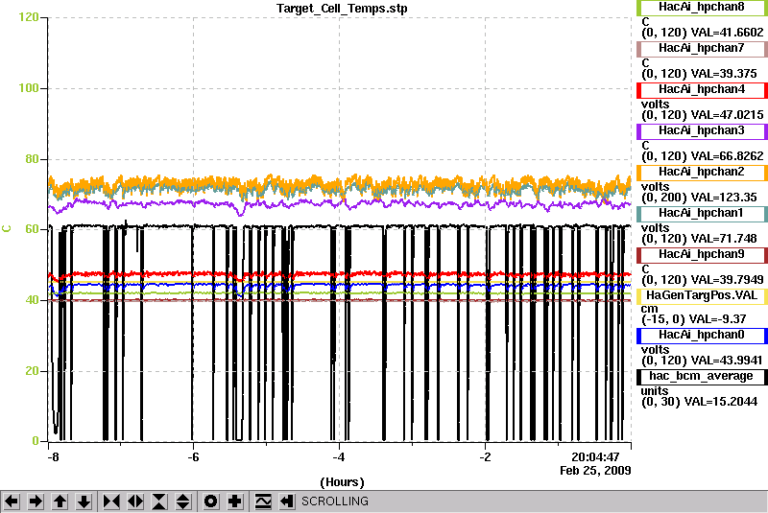Select the red HacAi_hpchan4 curve legend
768x513 pixels.
(702, 90)
